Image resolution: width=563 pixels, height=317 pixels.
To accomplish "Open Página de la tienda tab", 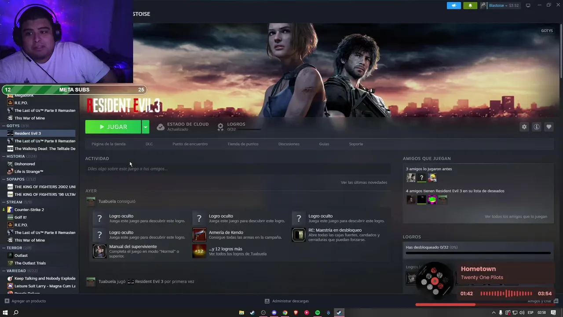I will pyautogui.click(x=109, y=144).
